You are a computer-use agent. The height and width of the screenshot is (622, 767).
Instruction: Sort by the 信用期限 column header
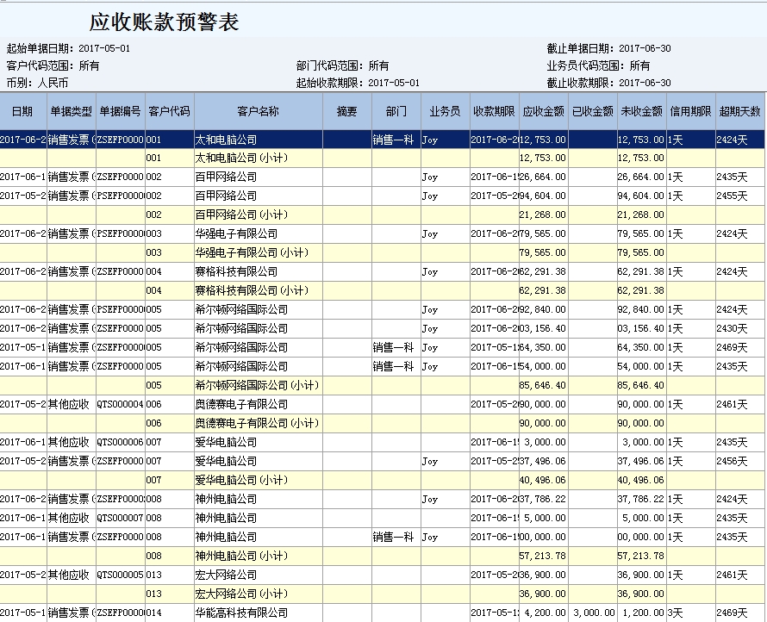point(690,111)
